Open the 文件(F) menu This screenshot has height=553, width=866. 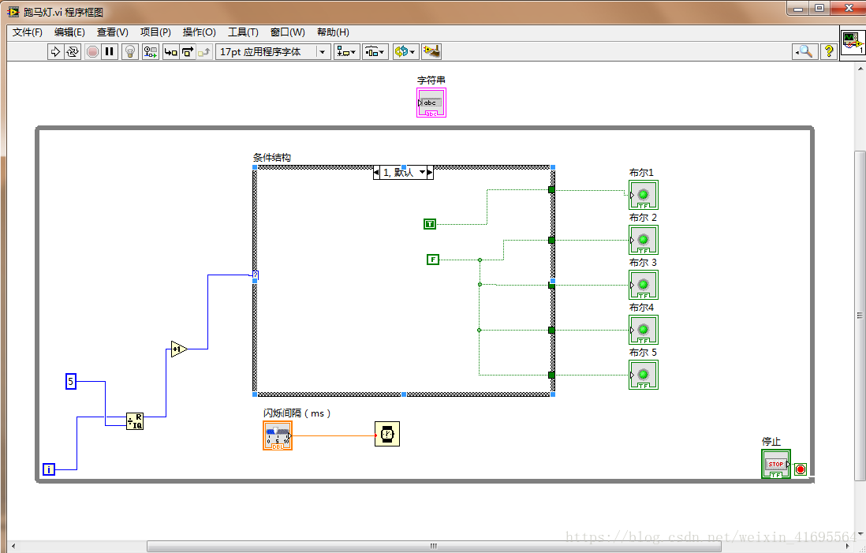pyautogui.click(x=28, y=32)
